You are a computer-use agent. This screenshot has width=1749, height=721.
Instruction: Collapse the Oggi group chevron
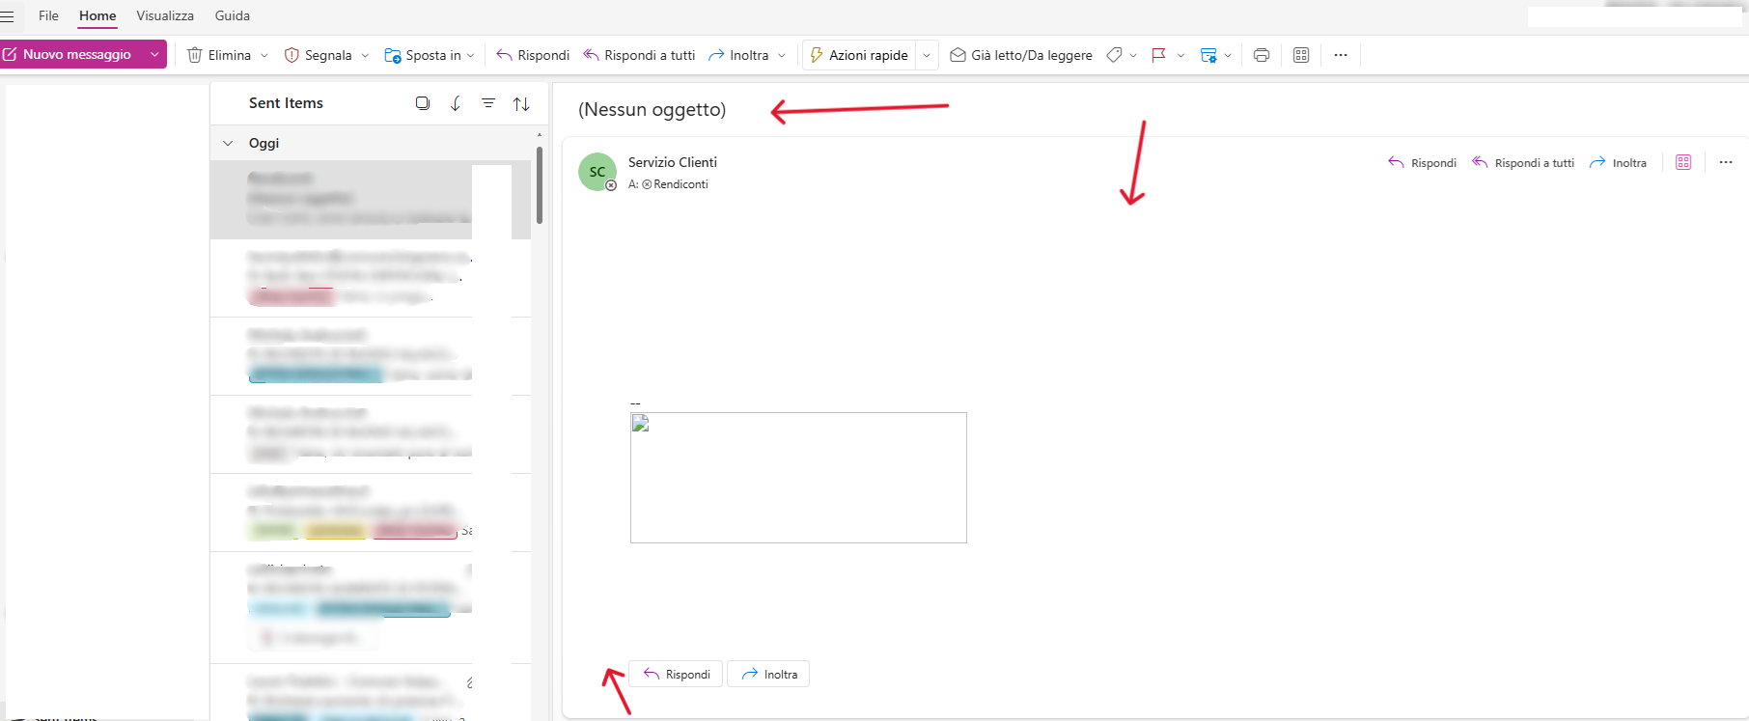228,143
